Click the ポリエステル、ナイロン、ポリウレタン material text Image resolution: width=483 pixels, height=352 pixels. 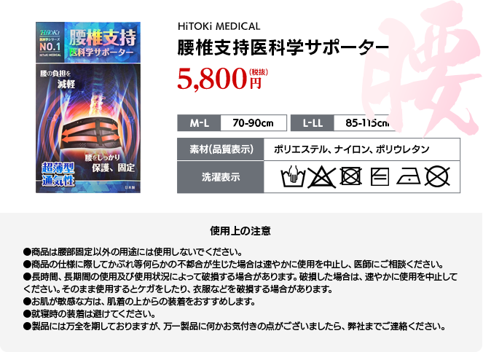351,149
